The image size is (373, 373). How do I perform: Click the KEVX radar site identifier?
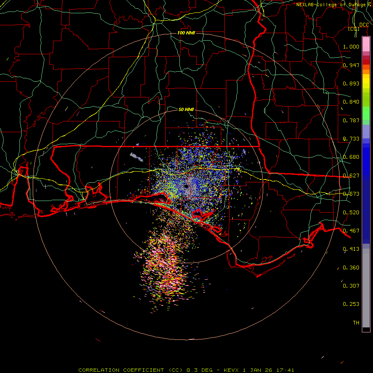click(232, 370)
